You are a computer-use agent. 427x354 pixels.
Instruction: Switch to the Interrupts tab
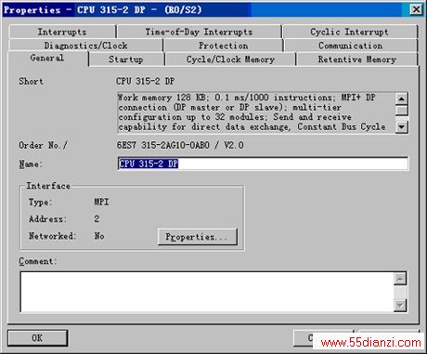[x=62, y=32]
